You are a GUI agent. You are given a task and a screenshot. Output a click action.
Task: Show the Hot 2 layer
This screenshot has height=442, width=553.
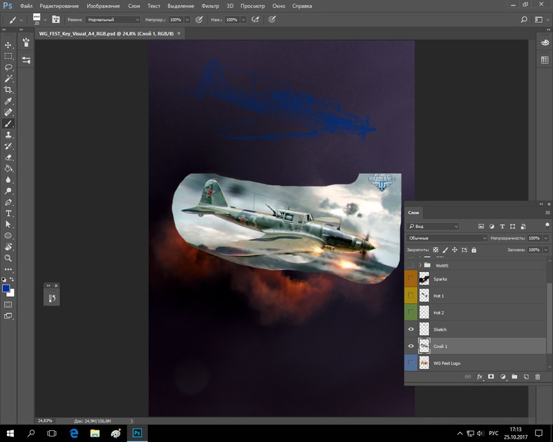tap(411, 313)
